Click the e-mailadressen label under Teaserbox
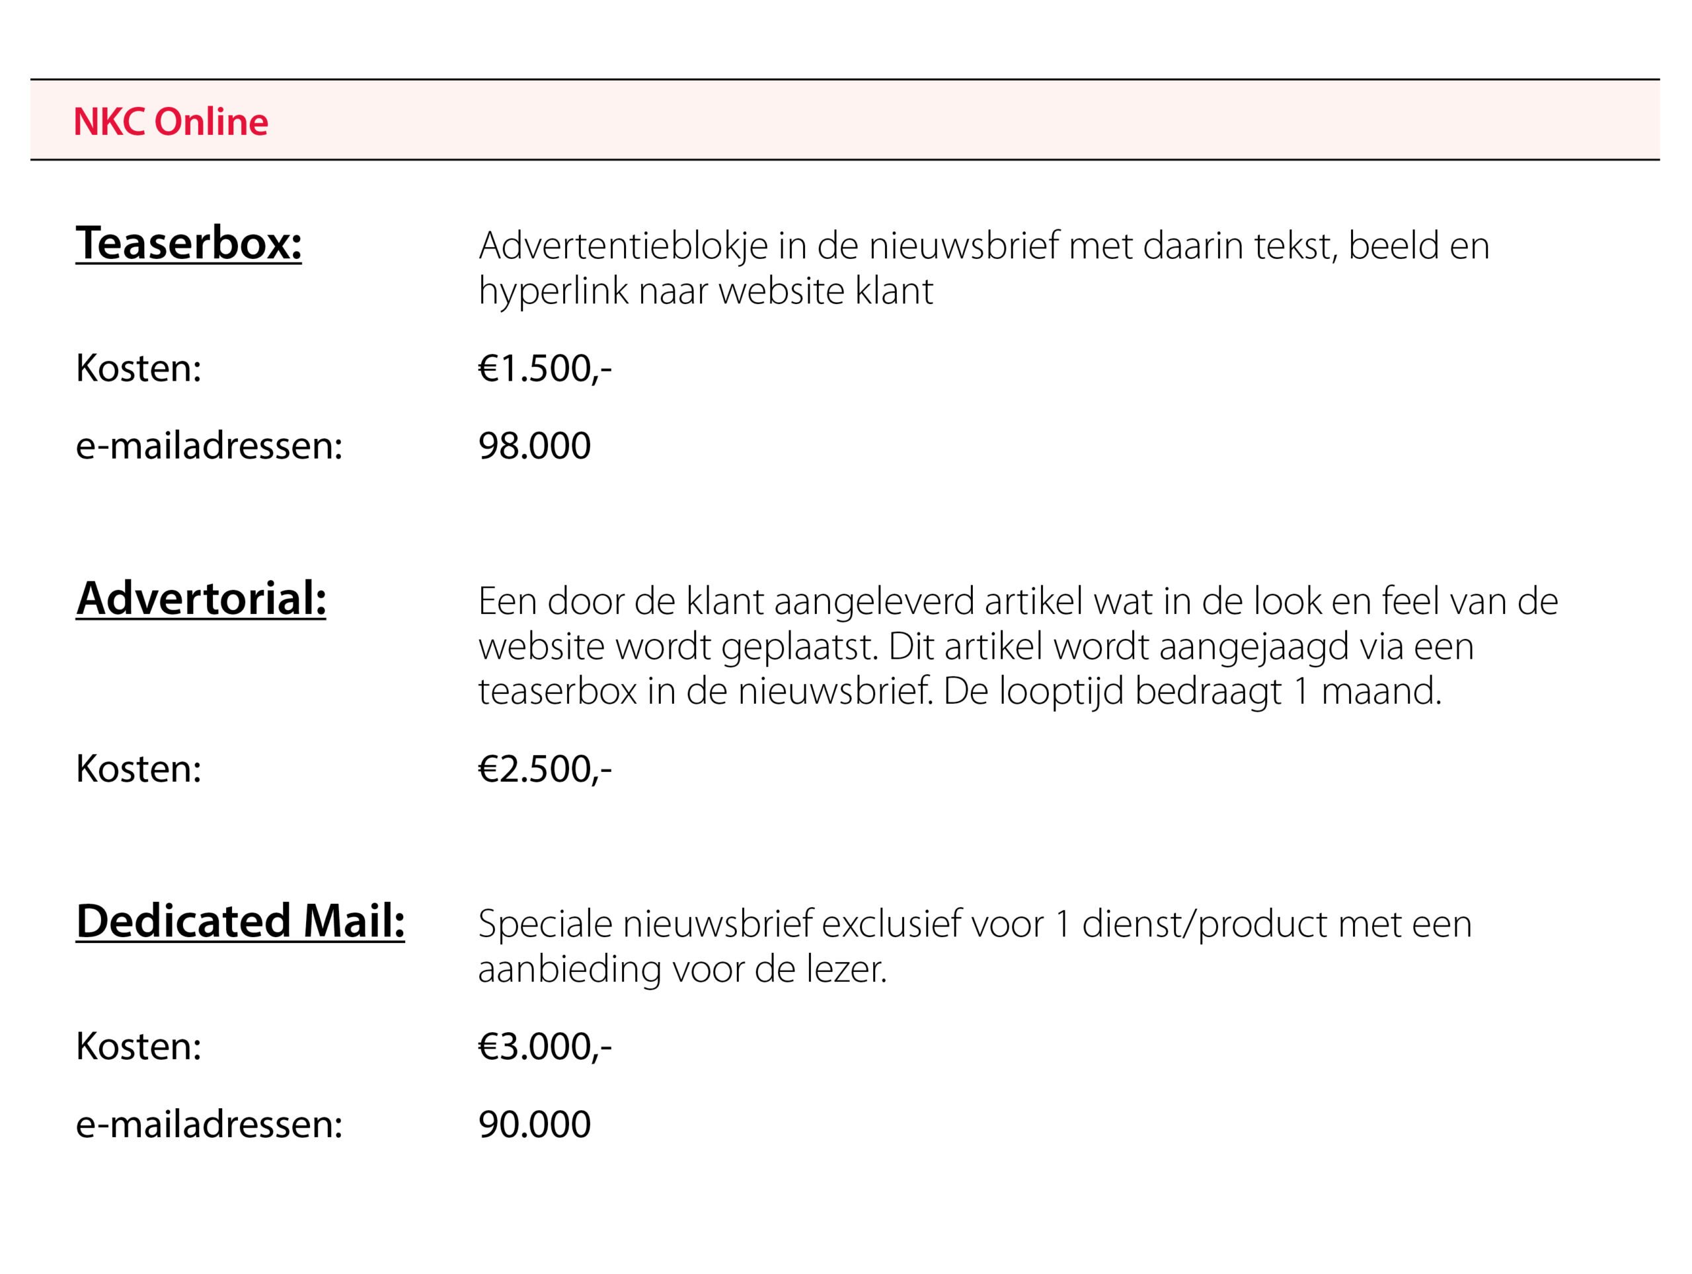The image size is (1692, 1274). (209, 446)
